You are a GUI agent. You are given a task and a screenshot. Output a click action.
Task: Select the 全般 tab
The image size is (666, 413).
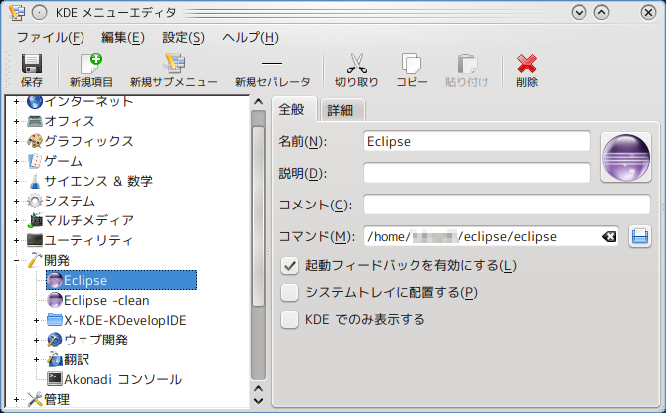tap(294, 109)
